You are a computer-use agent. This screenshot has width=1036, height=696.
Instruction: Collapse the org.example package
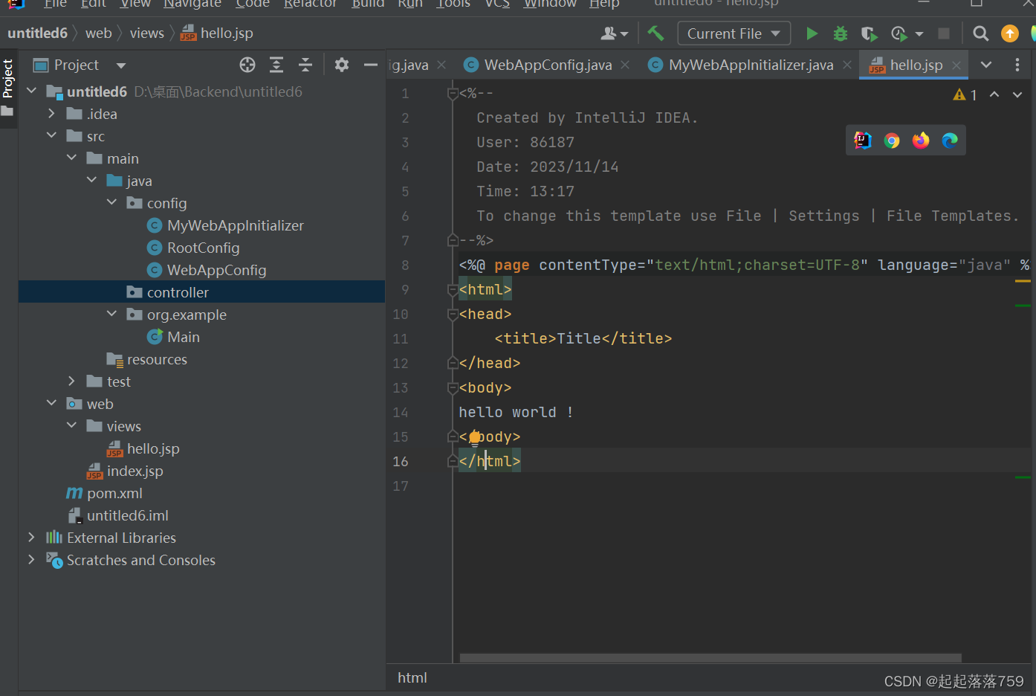point(111,314)
